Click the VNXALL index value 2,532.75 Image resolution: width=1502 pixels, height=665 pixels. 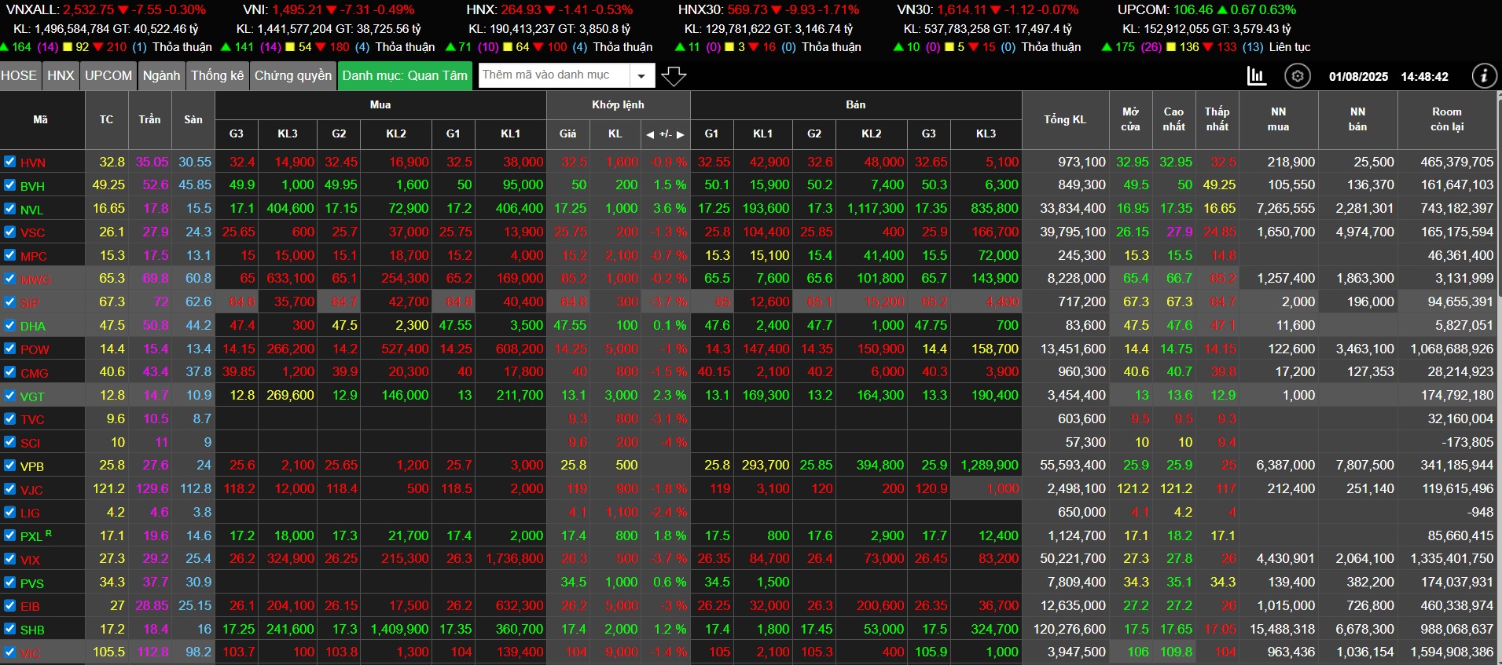tap(89, 9)
